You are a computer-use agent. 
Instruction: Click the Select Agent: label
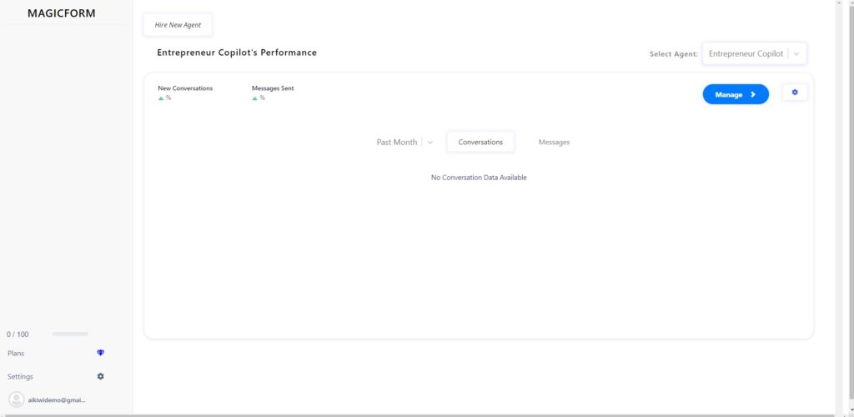tap(674, 54)
